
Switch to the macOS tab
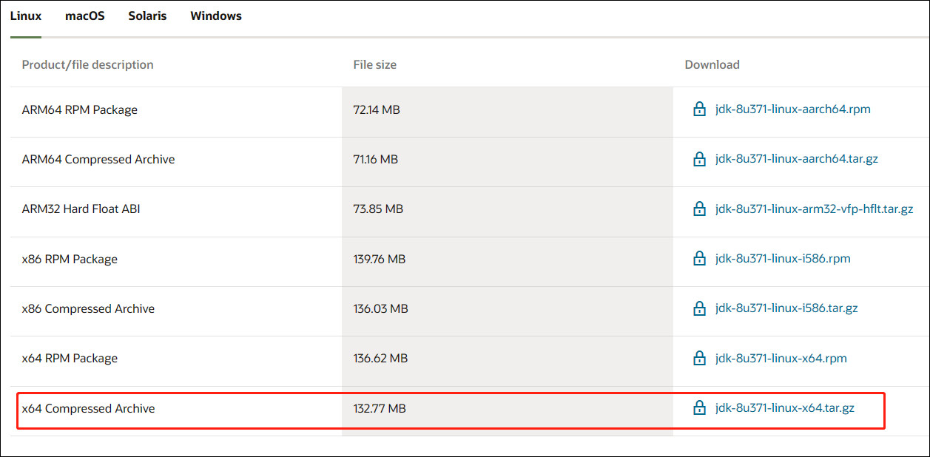pyautogui.click(x=85, y=16)
